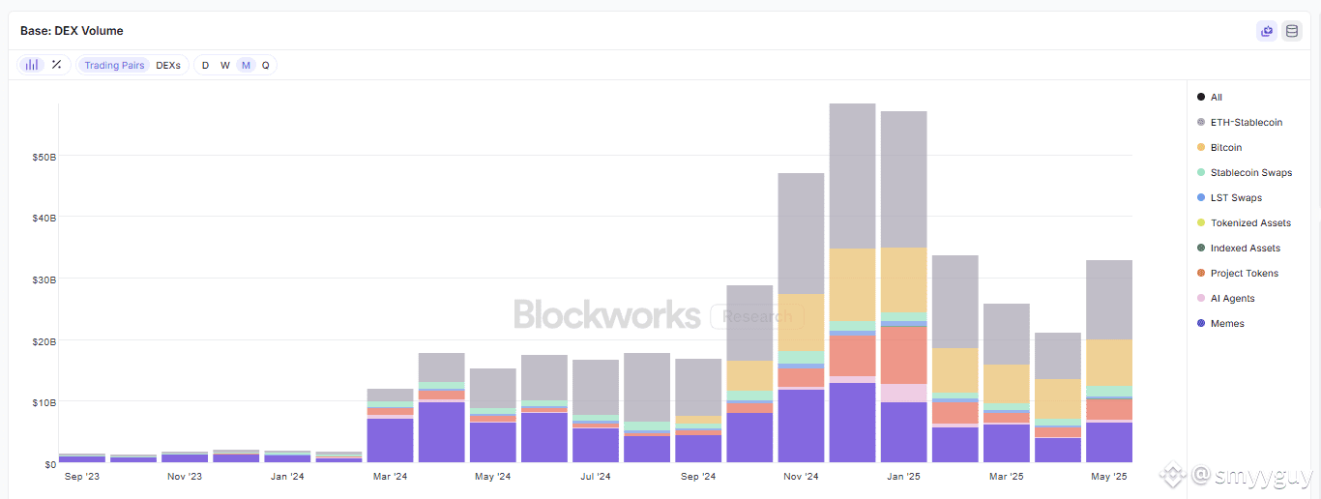Toggle the All legend entry
The width and height of the screenshot is (1321, 499).
tap(1210, 97)
